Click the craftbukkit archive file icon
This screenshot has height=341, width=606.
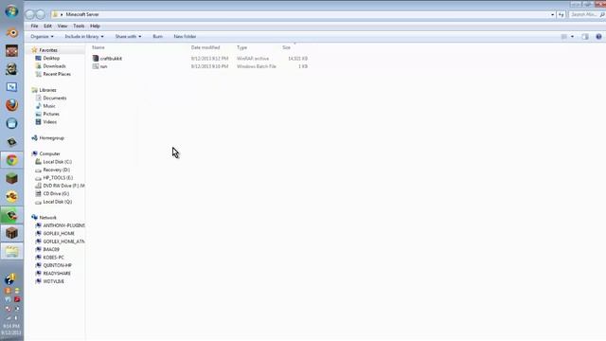click(x=96, y=59)
